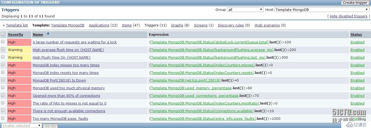
Task: Open trigger 'MongoDB used too much physical memory'
Action: (x=69, y=88)
